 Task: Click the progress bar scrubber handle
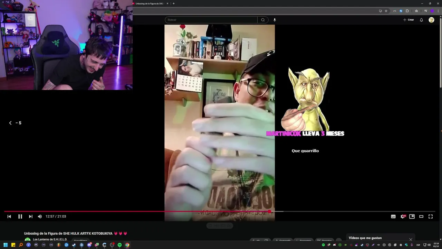[x=269, y=211]
